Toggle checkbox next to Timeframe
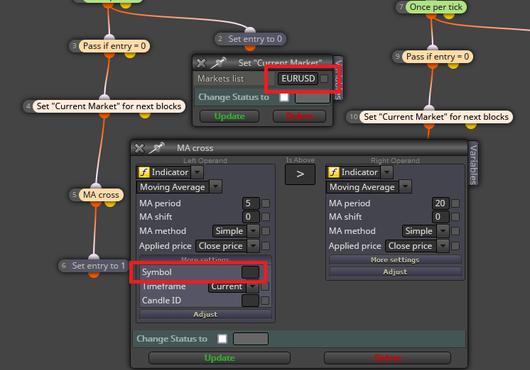The height and width of the screenshot is (370, 530). coord(265,286)
